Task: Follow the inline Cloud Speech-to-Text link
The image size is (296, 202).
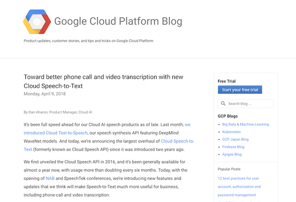Action: click(x=178, y=141)
